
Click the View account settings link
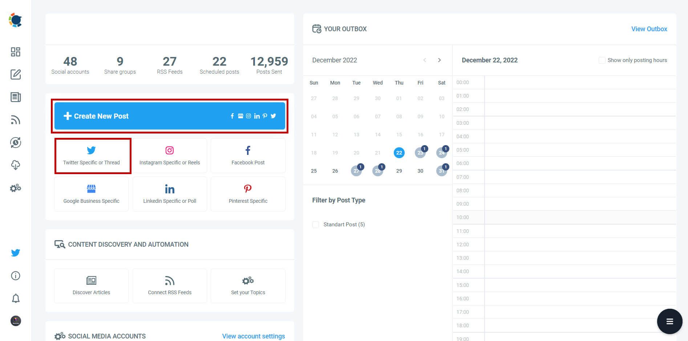[x=253, y=336]
